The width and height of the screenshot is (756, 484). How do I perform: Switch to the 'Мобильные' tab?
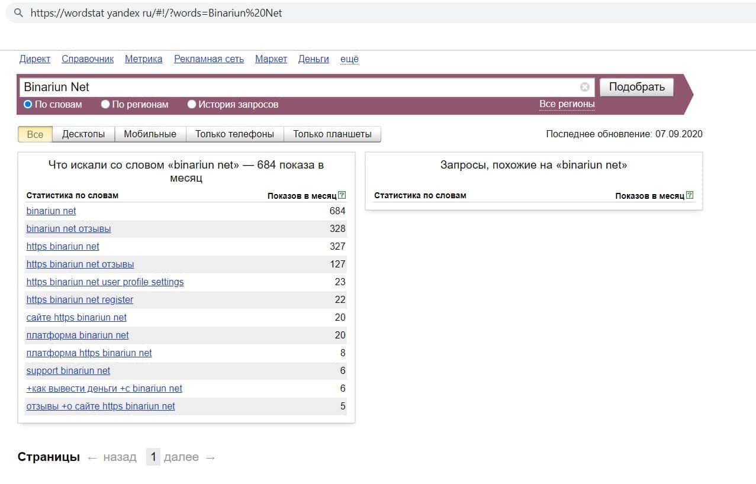(x=150, y=134)
